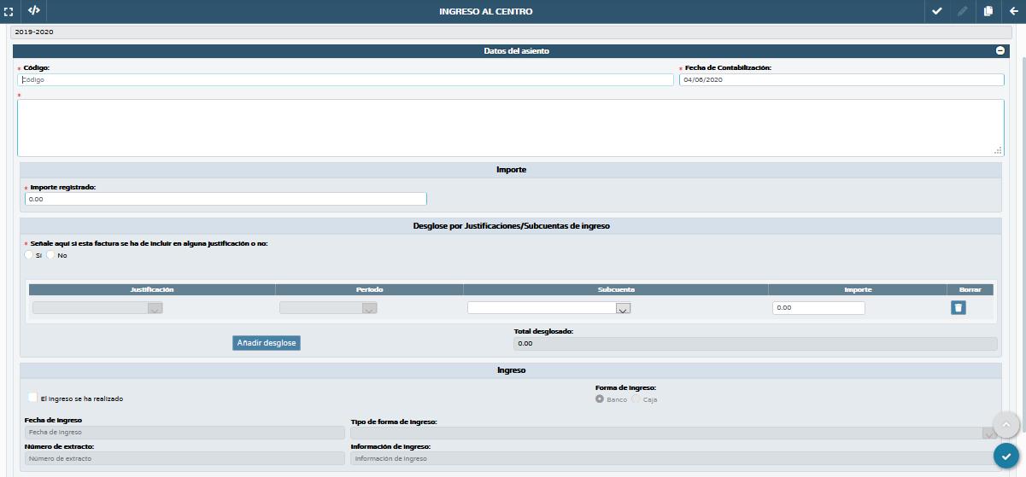The height and width of the screenshot is (477, 1026).
Task: Click the Justificación column header
Action: coord(152,289)
